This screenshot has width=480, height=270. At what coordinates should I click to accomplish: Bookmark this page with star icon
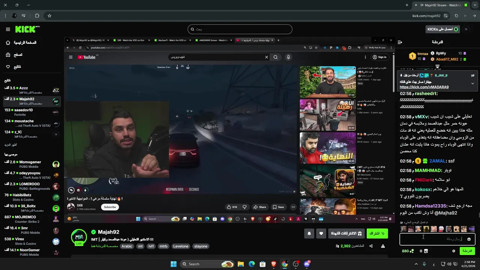coord(49,16)
